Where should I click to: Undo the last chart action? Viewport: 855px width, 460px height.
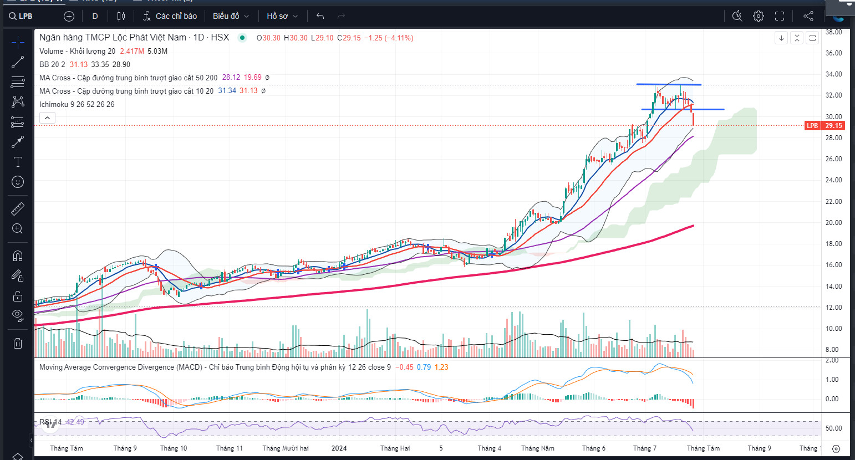click(x=320, y=16)
